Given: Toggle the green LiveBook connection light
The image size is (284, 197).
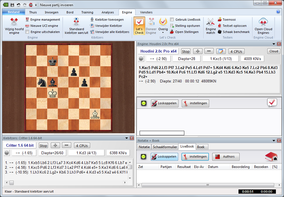Looking at the screenshot, I should coord(144,157).
